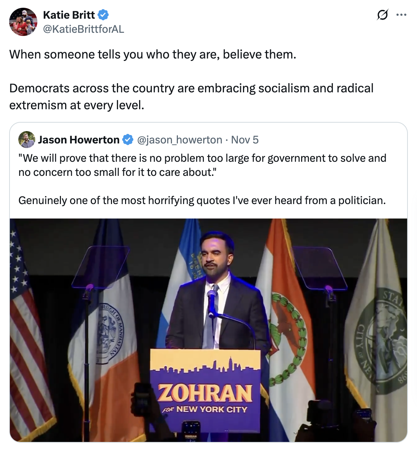Click the Katie Britt display name
Screen dimensions: 417x449
click(x=69, y=15)
